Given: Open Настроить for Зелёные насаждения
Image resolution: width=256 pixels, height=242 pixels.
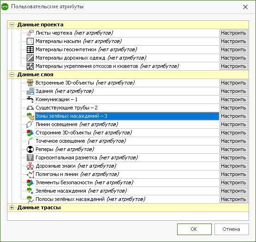Looking at the screenshot, I should pos(234,191).
